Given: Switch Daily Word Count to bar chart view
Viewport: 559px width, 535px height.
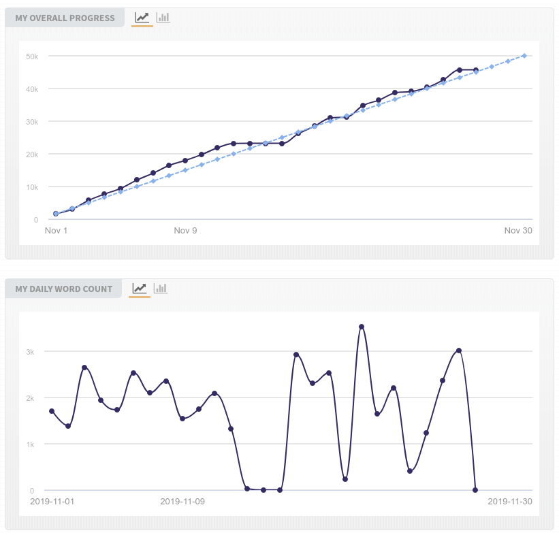Looking at the screenshot, I should [x=161, y=289].
